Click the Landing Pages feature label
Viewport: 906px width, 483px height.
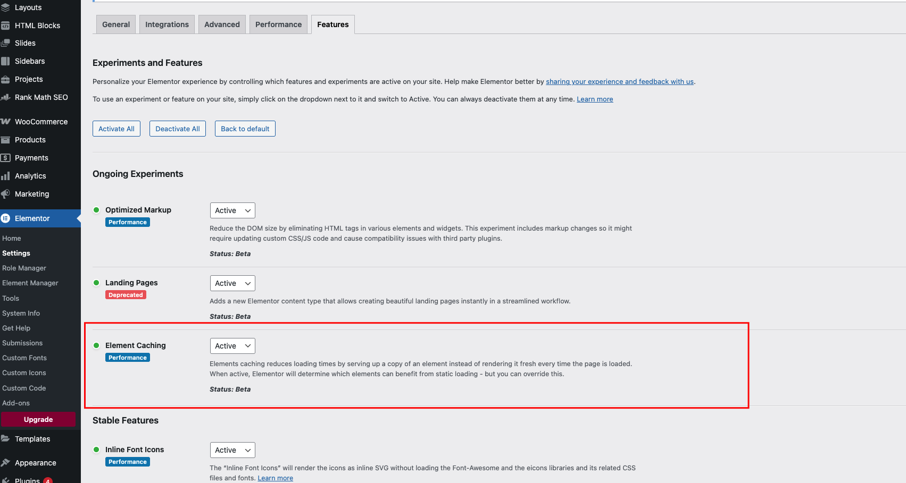131,283
